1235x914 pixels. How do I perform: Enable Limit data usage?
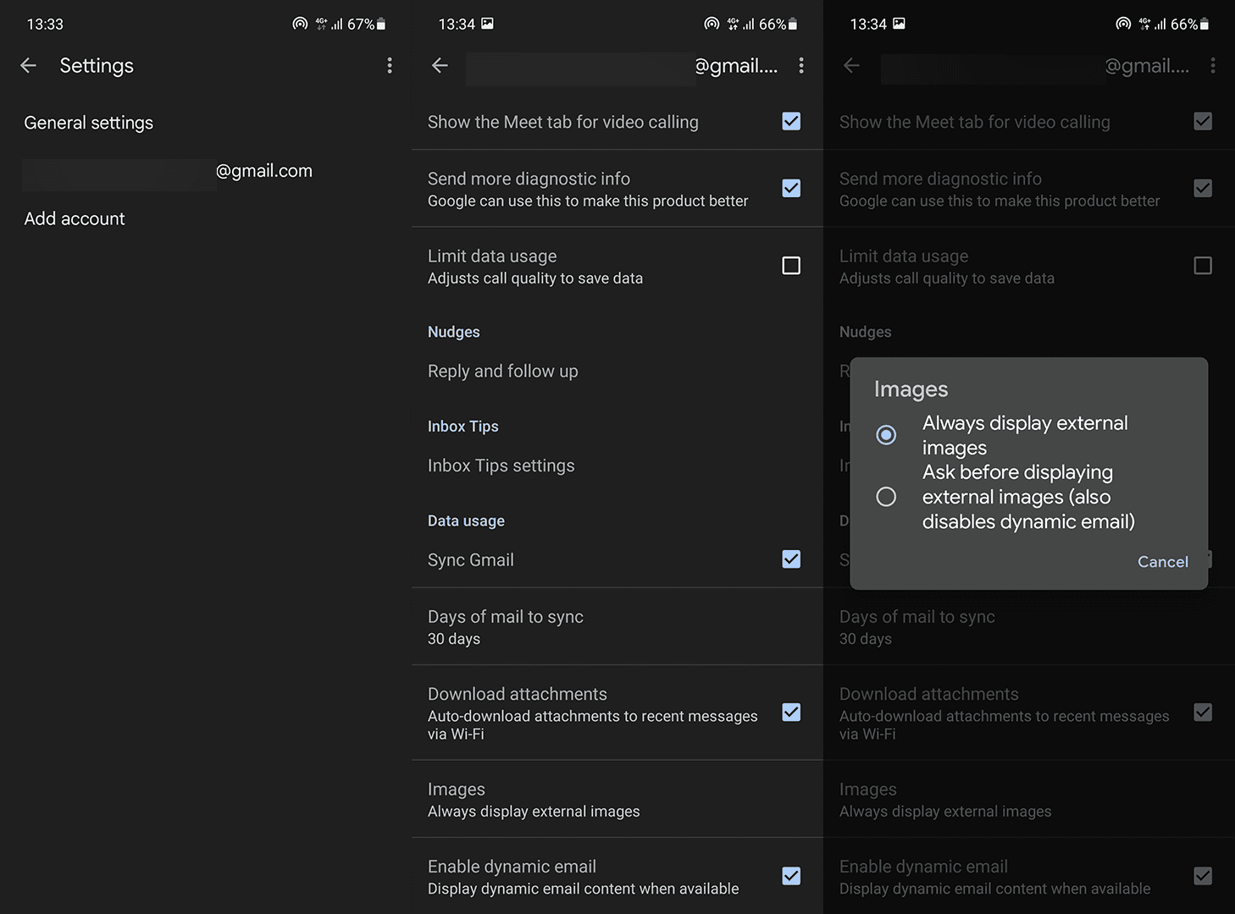tap(791, 265)
